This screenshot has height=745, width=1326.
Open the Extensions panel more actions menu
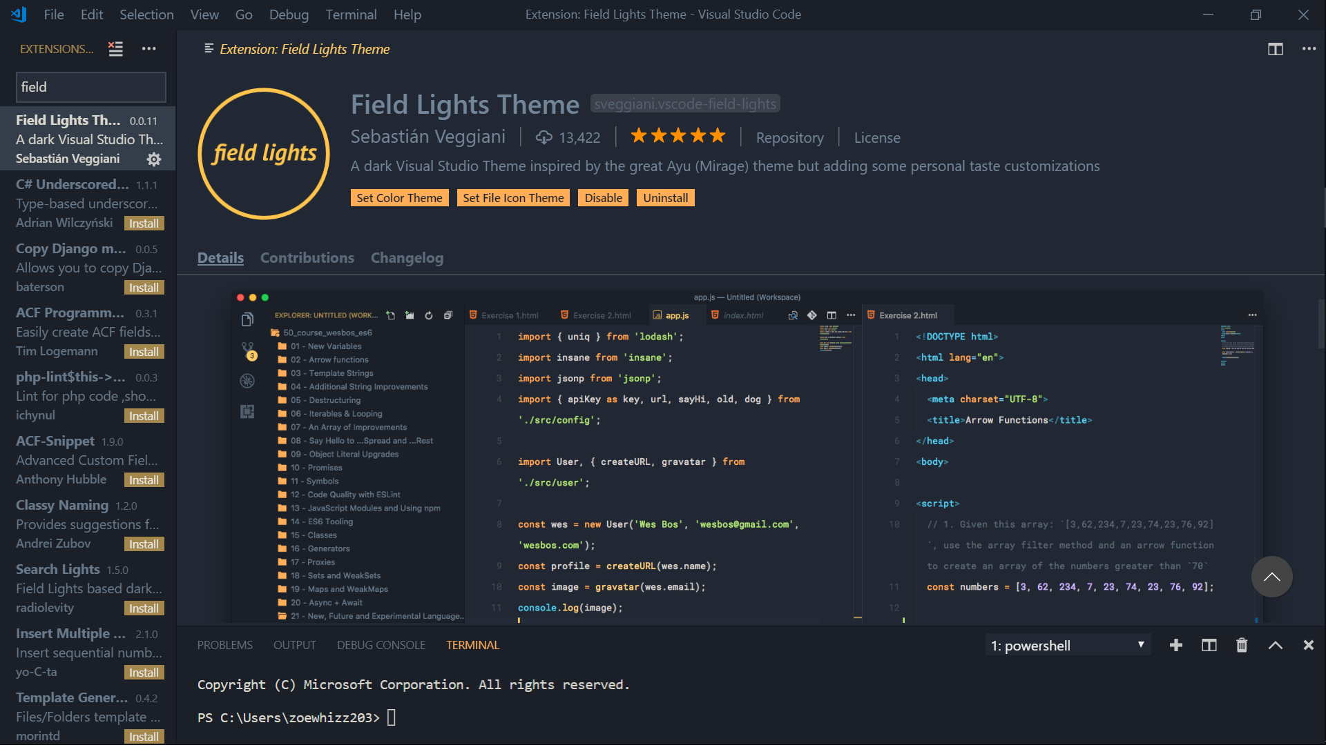tap(148, 49)
